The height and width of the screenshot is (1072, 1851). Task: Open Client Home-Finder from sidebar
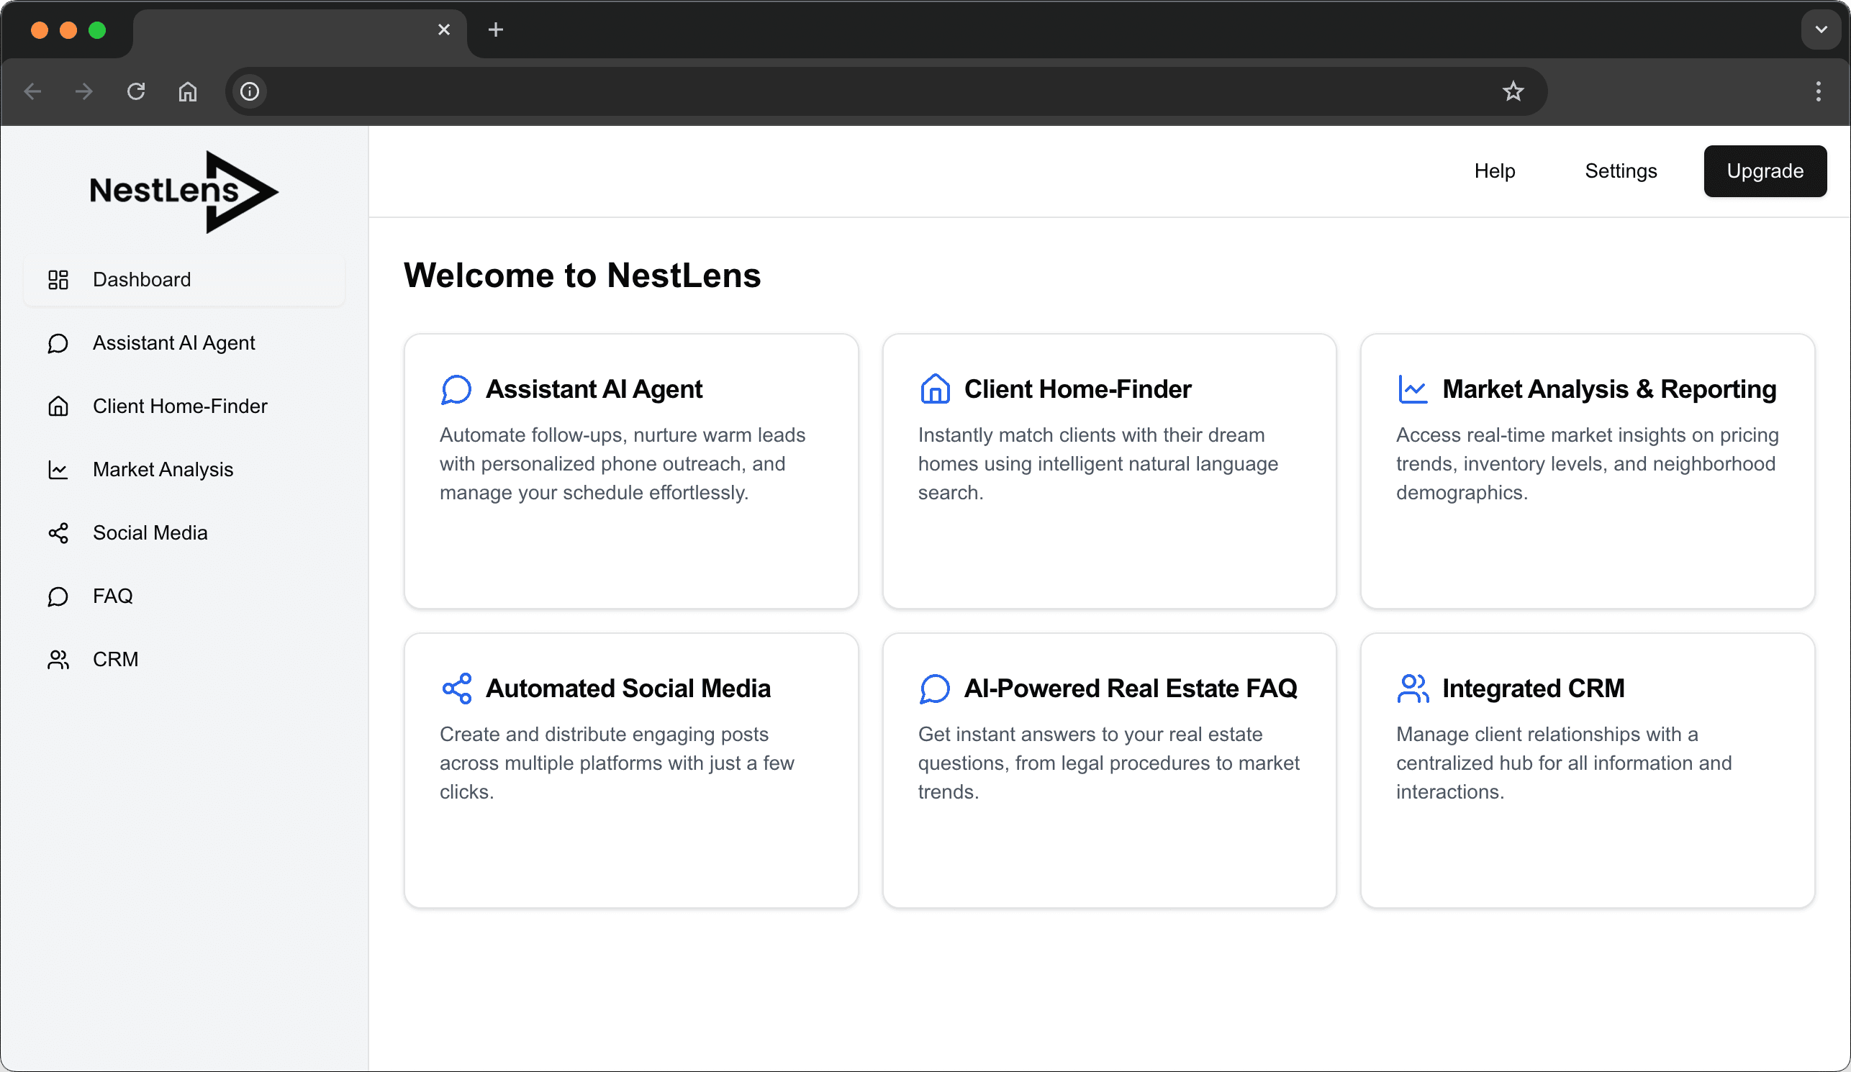(184, 406)
